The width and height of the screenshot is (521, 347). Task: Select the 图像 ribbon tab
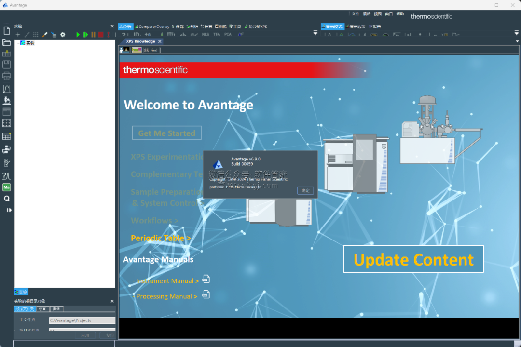220,27
